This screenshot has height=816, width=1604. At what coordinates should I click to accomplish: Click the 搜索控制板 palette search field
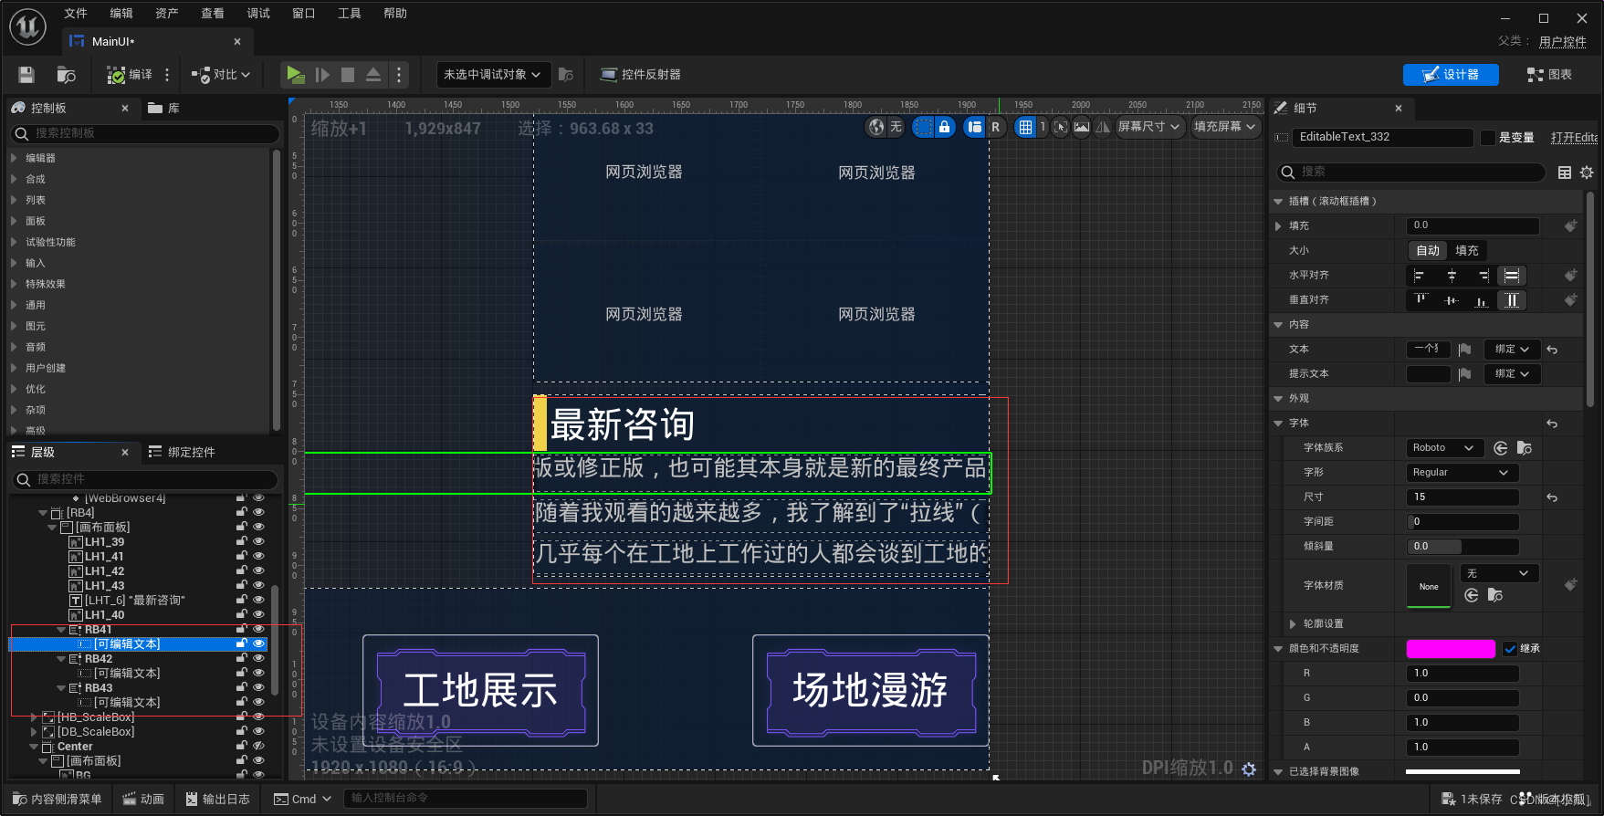(x=145, y=133)
